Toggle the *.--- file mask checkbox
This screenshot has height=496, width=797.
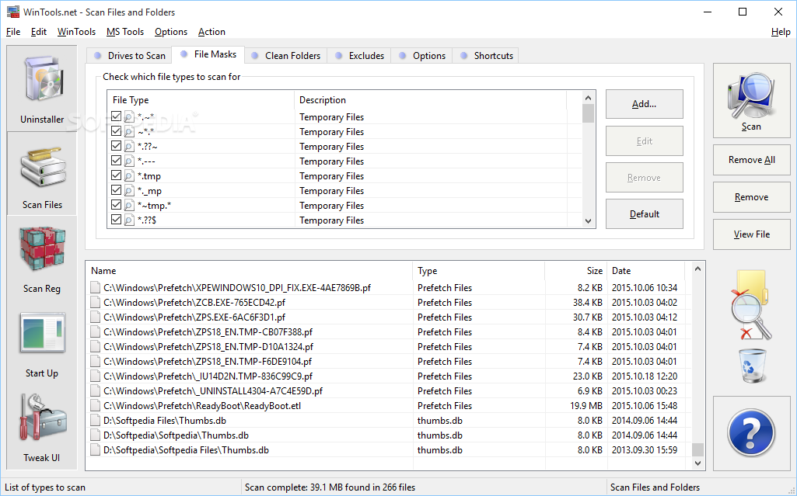(116, 160)
